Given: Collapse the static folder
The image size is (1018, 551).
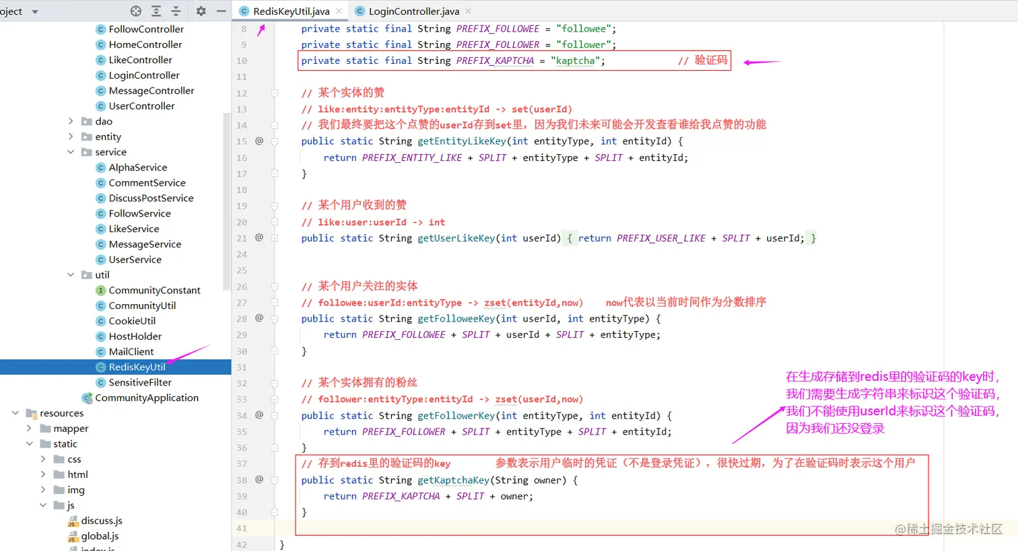Looking at the screenshot, I should [x=29, y=444].
